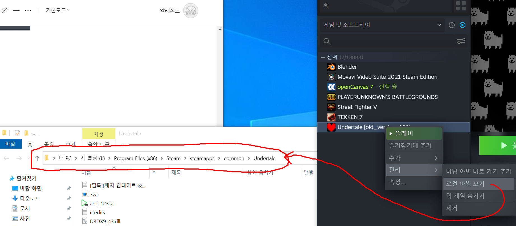Click common in the address path
516x226 pixels.
[x=234, y=158]
